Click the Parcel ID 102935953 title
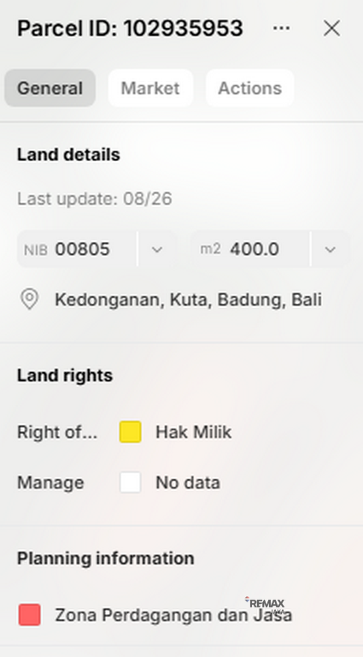 (130, 28)
